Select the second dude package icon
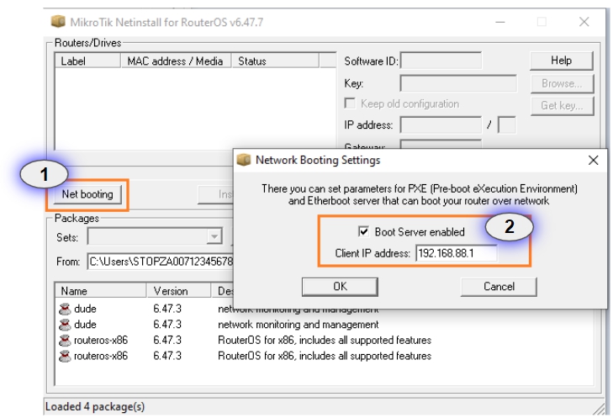Image resolution: width=613 pixels, height=418 pixels. [x=65, y=325]
